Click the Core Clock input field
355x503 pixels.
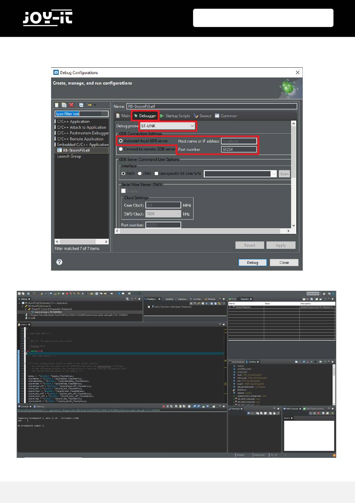(163, 205)
